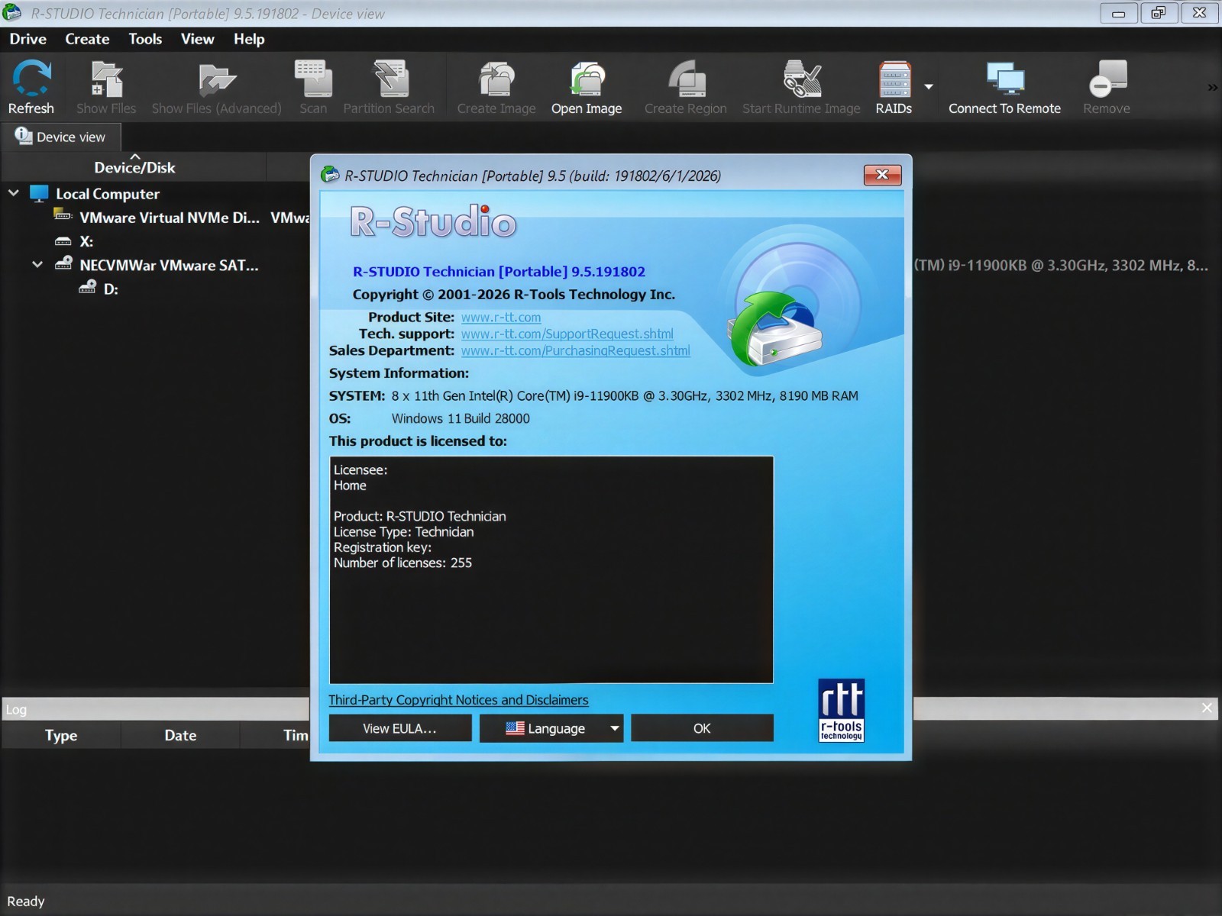Click the flag icon on Language button
The image size is (1222, 916).
click(515, 728)
